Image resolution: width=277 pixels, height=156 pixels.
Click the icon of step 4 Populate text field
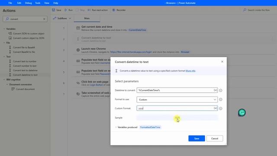coord(78,61)
